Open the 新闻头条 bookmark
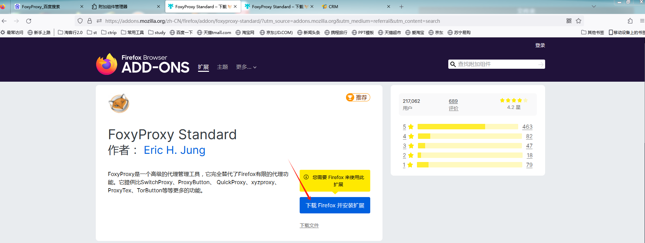Screen dimensions: 645x243 309,33
